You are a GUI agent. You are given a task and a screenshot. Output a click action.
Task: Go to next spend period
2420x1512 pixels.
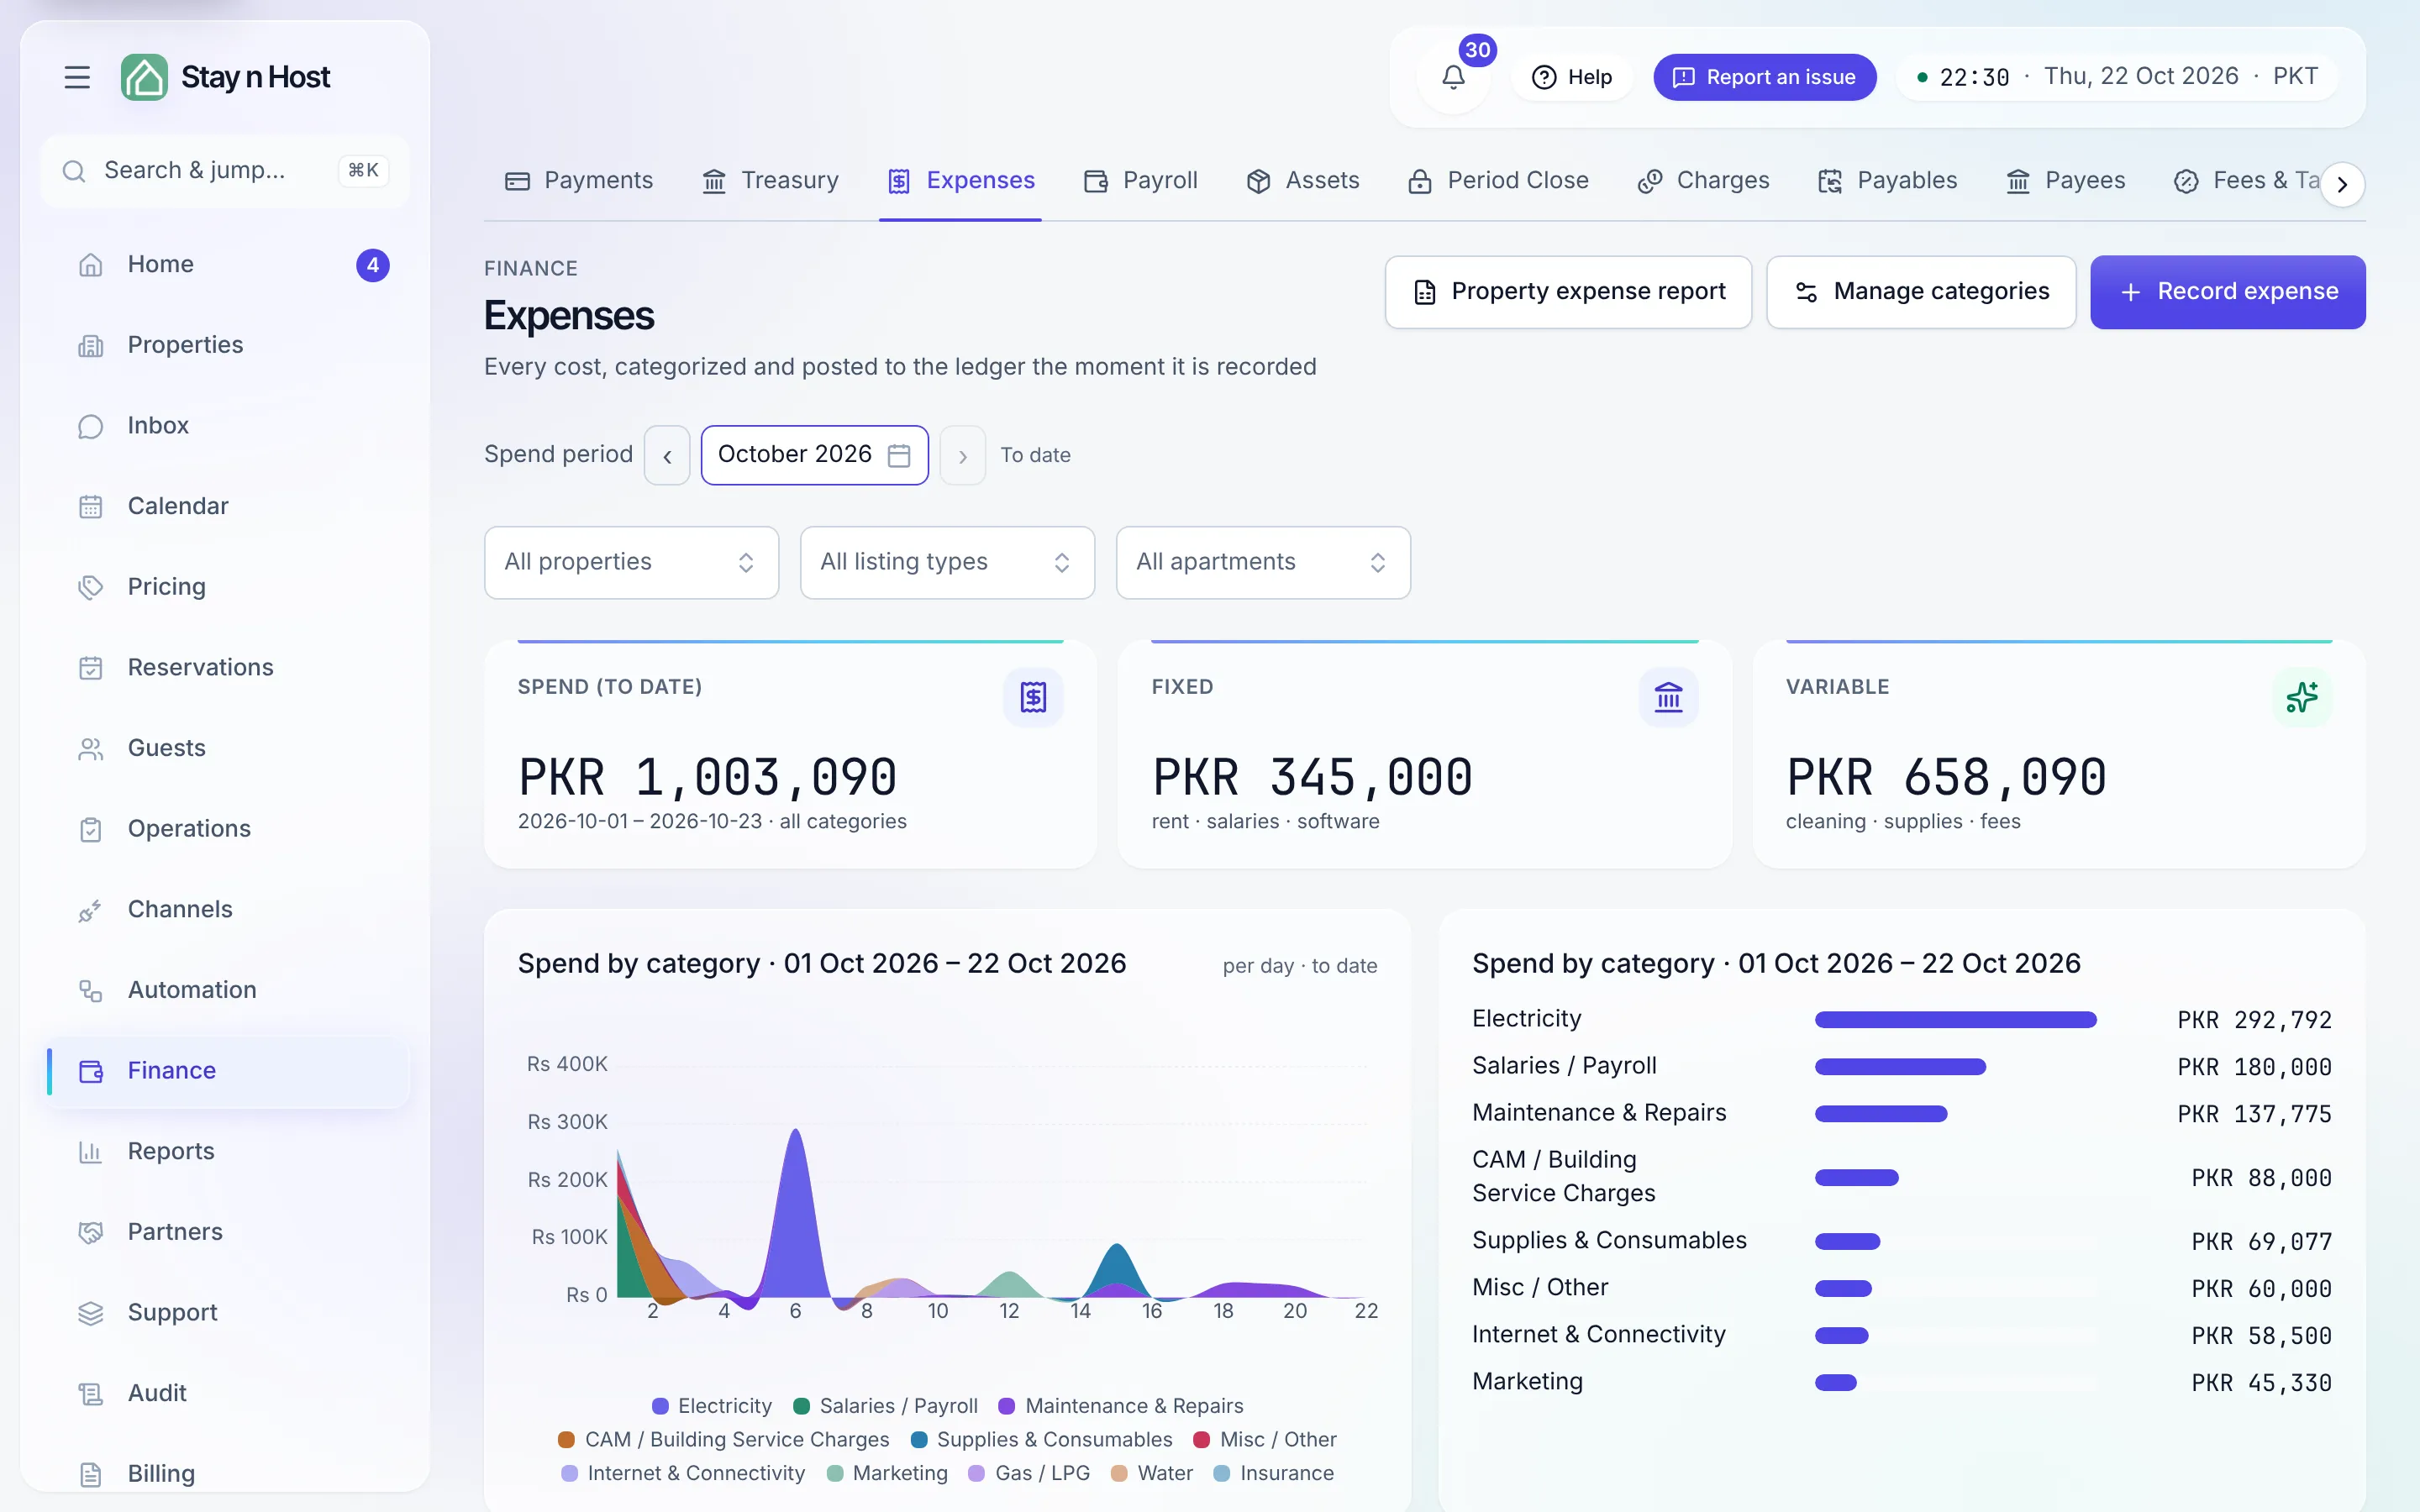963,456
